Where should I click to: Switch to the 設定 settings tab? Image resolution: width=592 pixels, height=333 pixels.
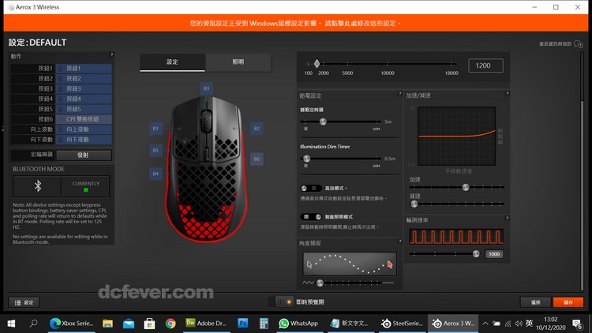173,62
